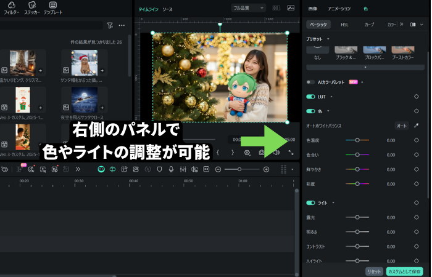Disable the 色 section toggle
432x277 pixels.
tap(310, 111)
